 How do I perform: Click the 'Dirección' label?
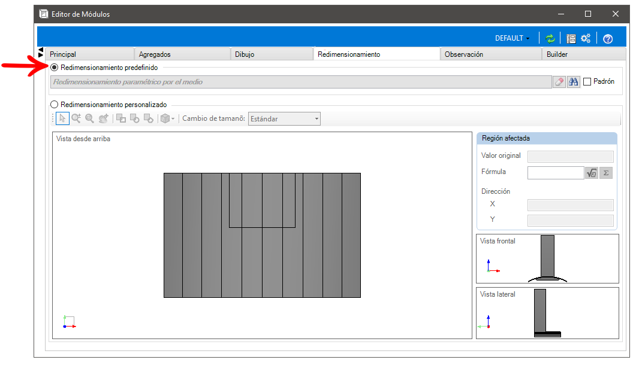496,191
